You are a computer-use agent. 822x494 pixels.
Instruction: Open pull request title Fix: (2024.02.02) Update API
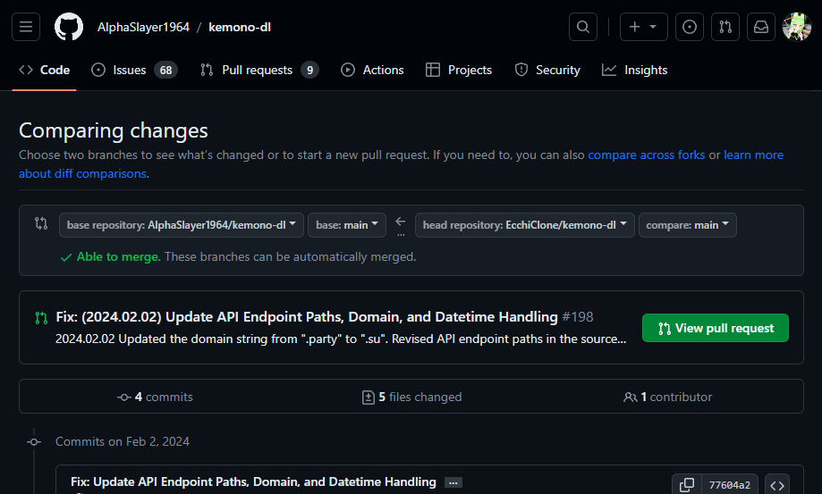pos(307,316)
